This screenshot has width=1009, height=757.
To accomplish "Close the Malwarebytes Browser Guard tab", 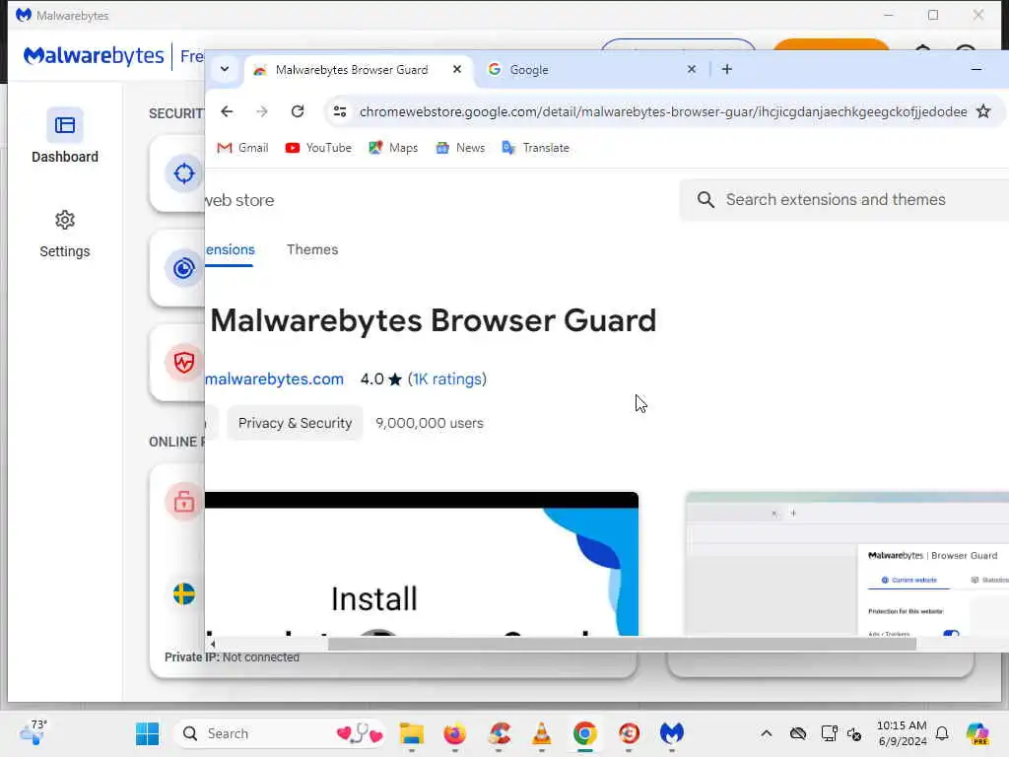I will [457, 69].
